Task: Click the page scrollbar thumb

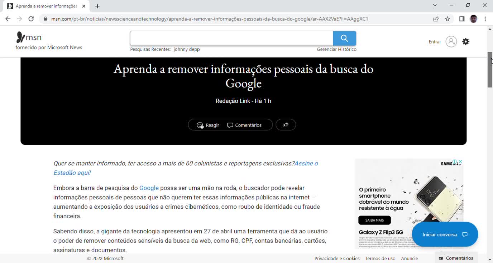Action: pyautogui.click(x=490, y=70)
